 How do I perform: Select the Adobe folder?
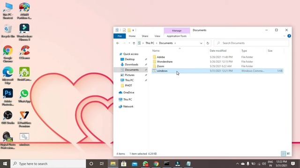click(217, 57)
